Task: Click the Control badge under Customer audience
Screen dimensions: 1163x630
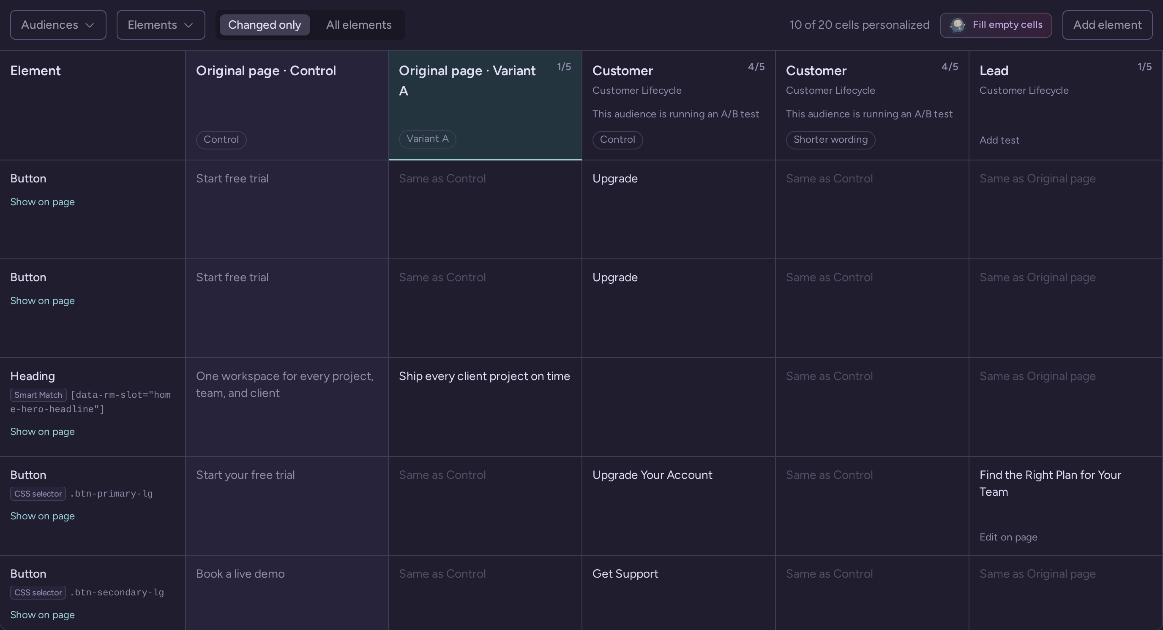Action: click(x=617, y=140)
